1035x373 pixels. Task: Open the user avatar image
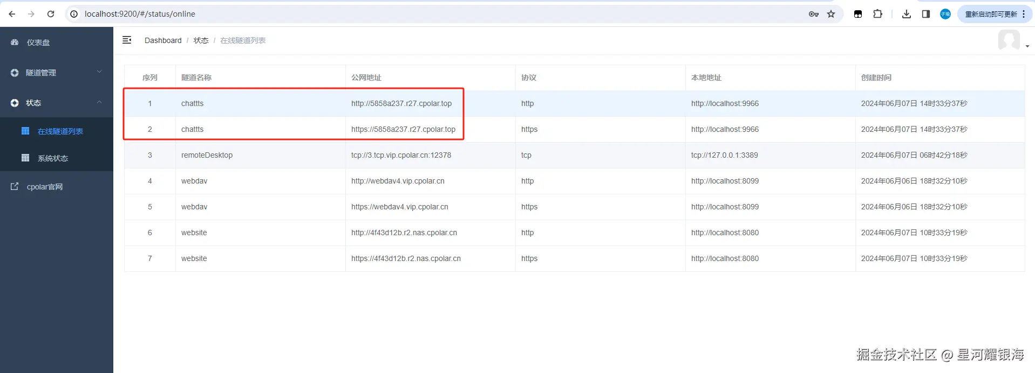click(1009, 40)
